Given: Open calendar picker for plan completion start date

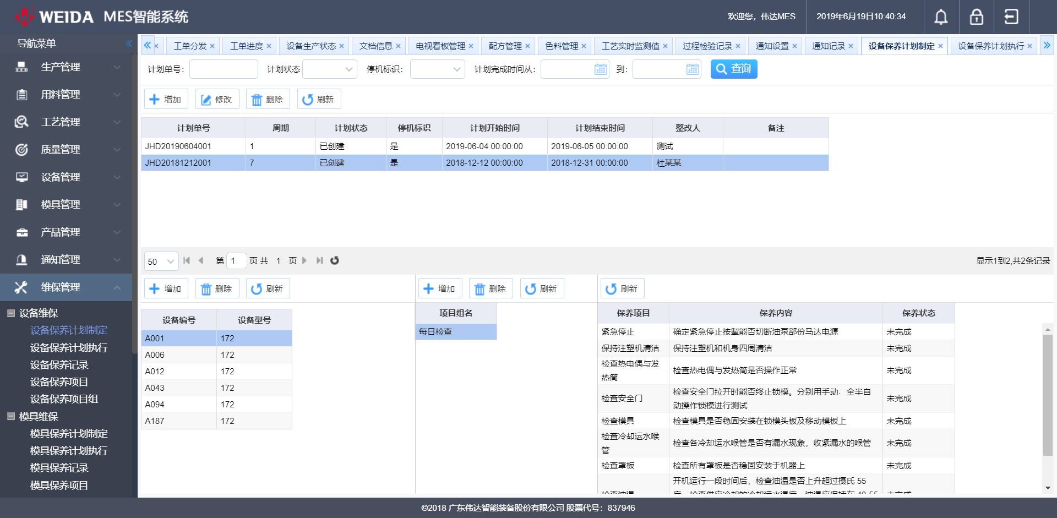Looking at the screenshot, I should [x=600, y=69].
